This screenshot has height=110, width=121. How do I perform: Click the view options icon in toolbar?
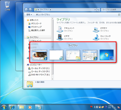tap(119, 15)
